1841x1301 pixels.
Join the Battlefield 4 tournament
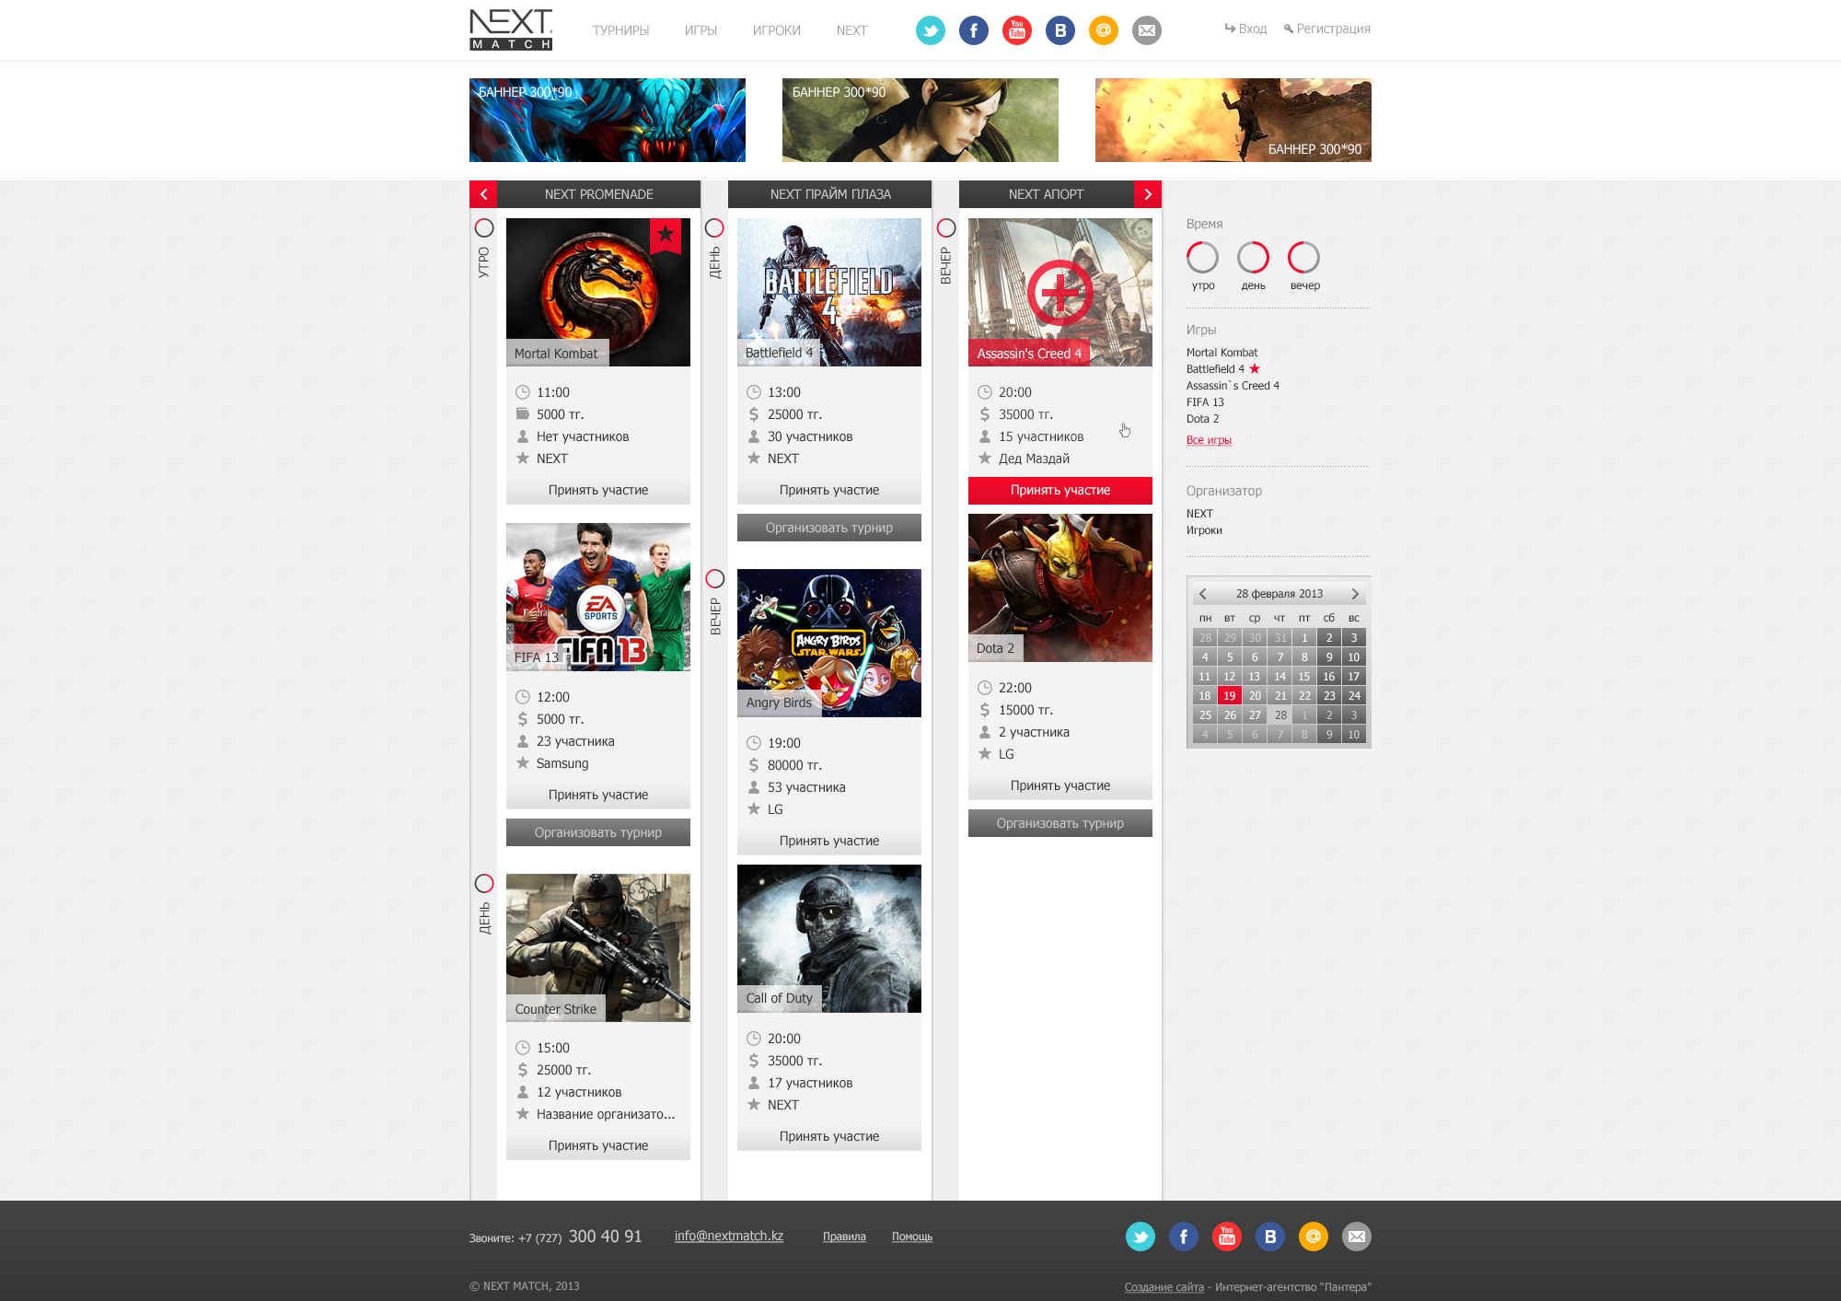pyautogui.click(x=829, y=490)
